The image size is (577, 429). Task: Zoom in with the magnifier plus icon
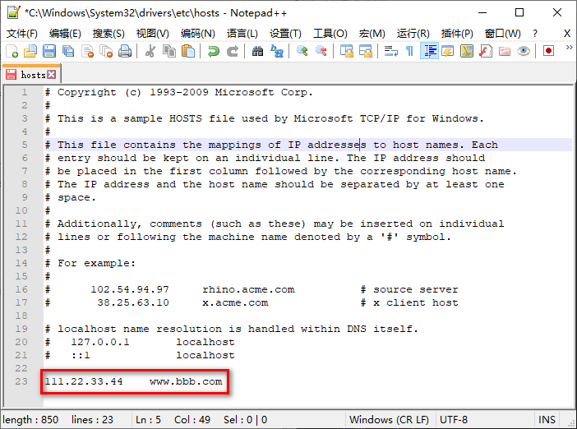tap(302, 51)
